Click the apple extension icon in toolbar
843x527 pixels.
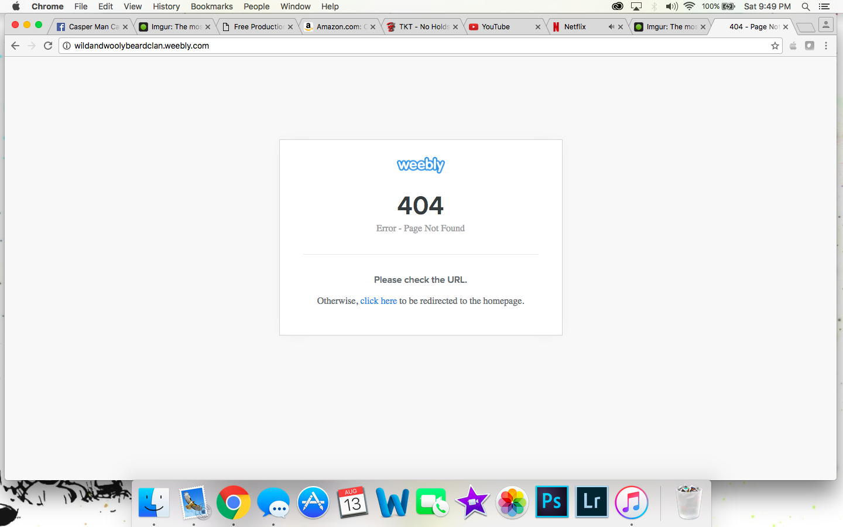click(793, 46)
